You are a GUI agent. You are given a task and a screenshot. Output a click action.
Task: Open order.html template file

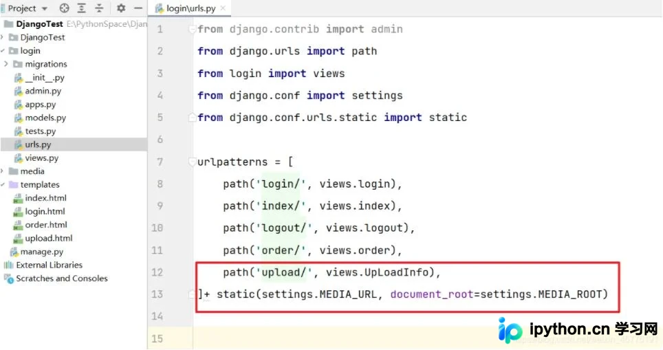click(46, 225)
